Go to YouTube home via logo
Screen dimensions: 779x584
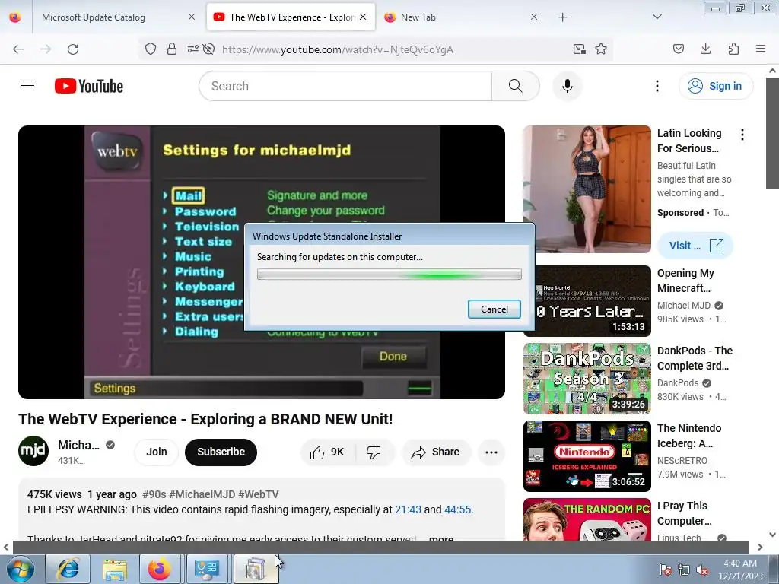[89, 86]
